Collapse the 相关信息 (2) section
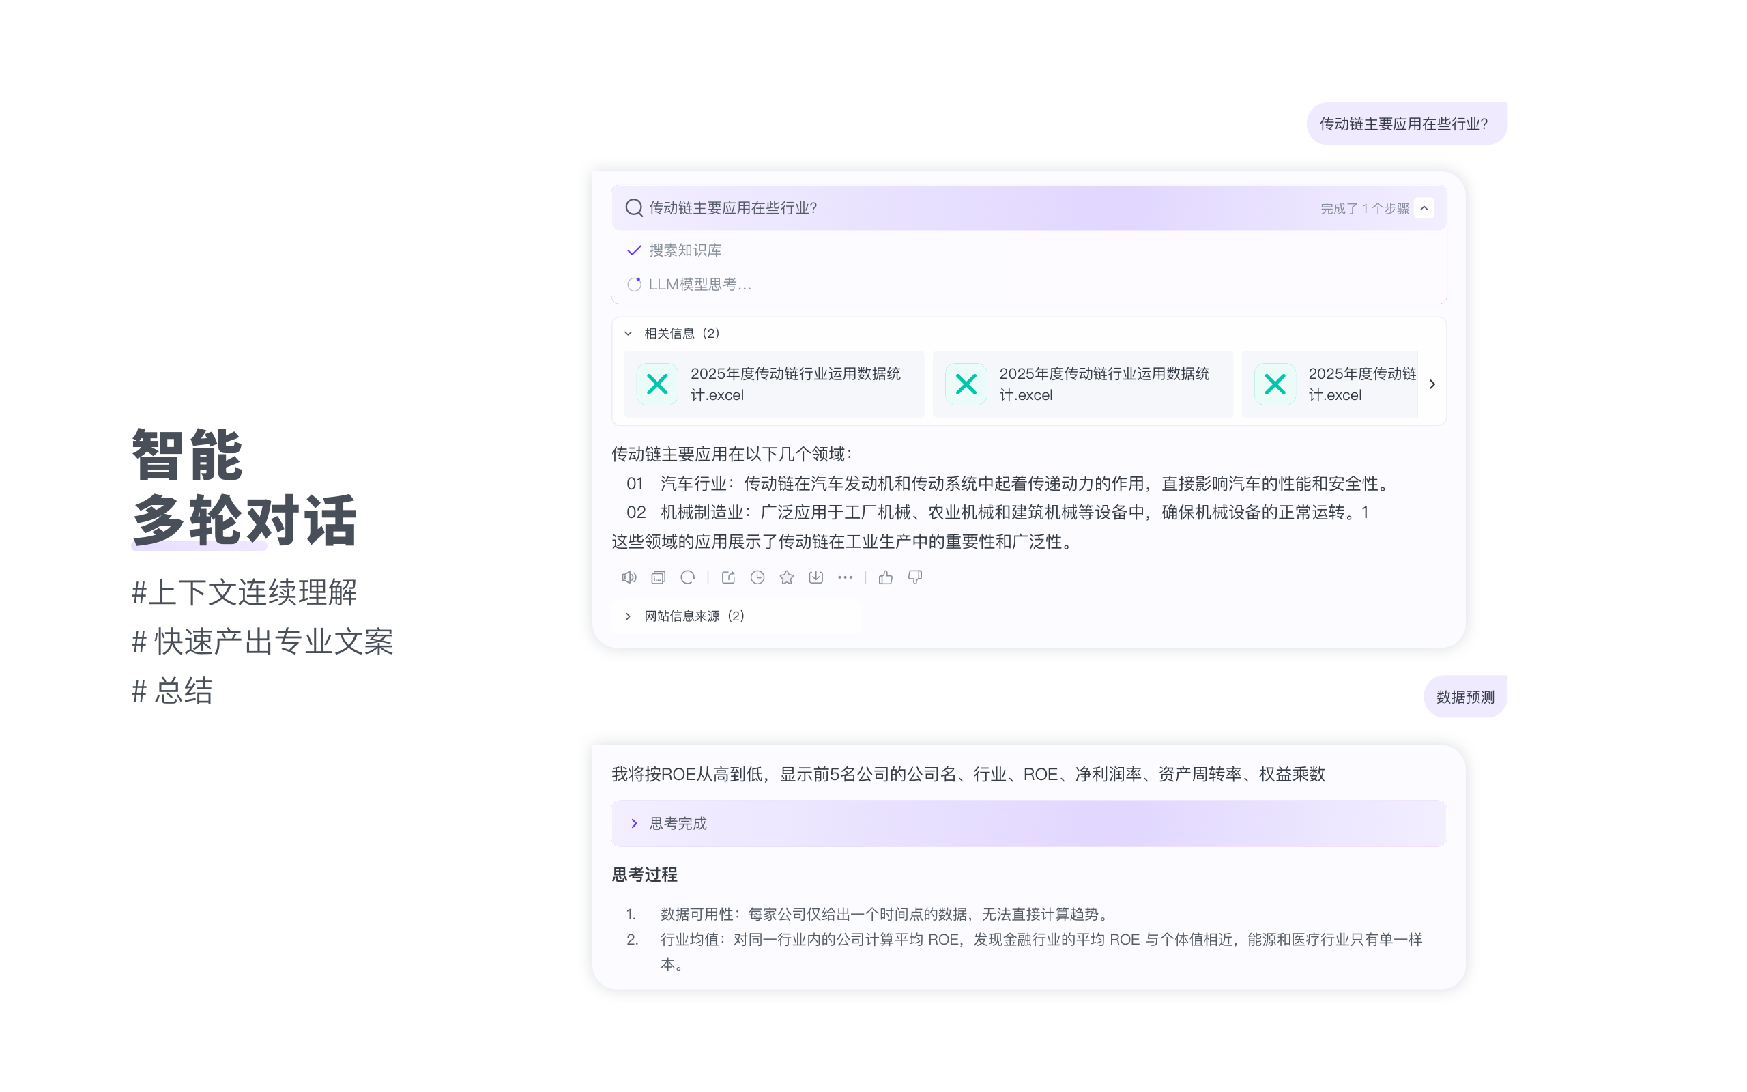Image resolution: width=1747 pixels, height=1092 pixels. 628,333
